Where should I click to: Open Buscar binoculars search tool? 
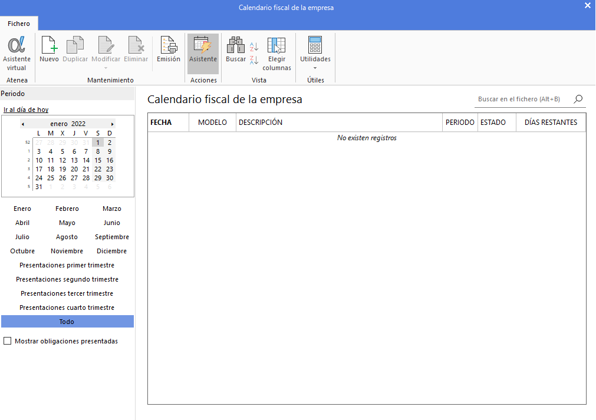[236, 49]
